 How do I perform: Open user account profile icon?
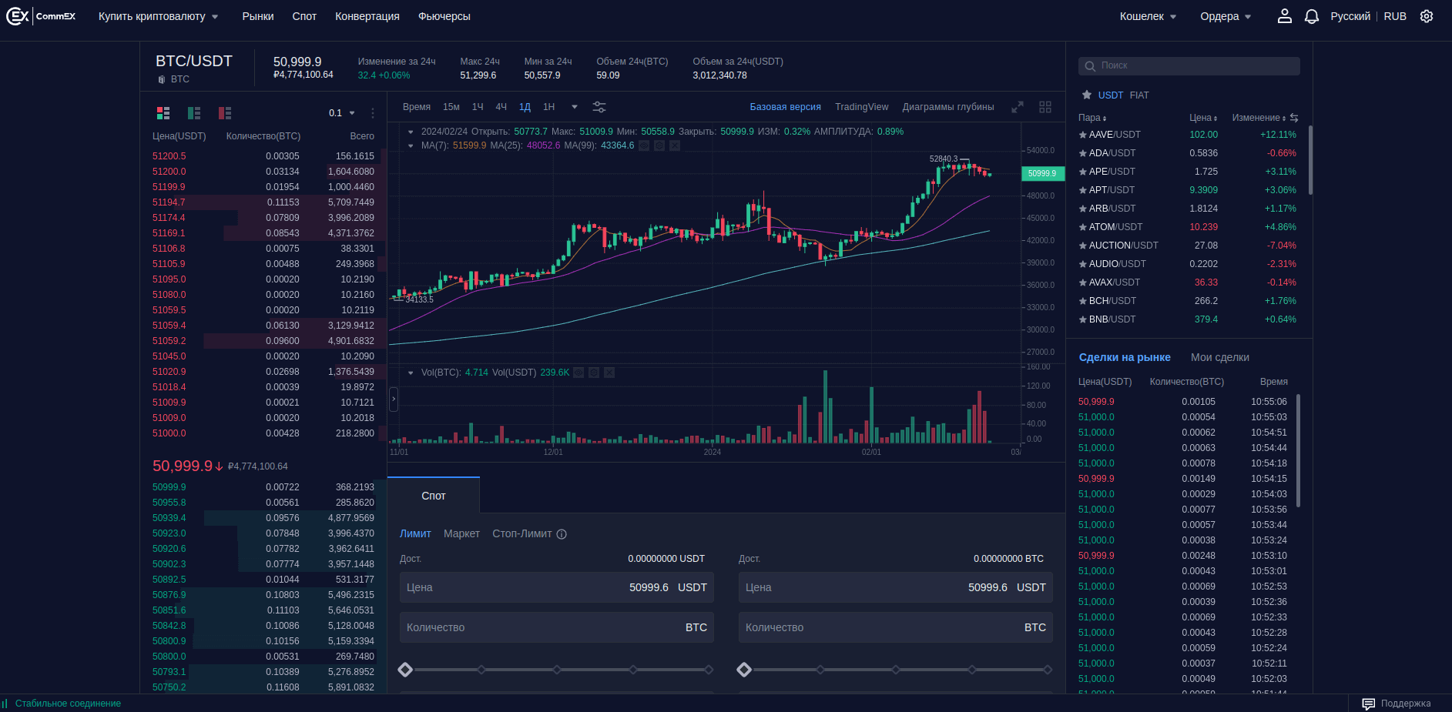pyautogui.click(x=1284, y=16)
